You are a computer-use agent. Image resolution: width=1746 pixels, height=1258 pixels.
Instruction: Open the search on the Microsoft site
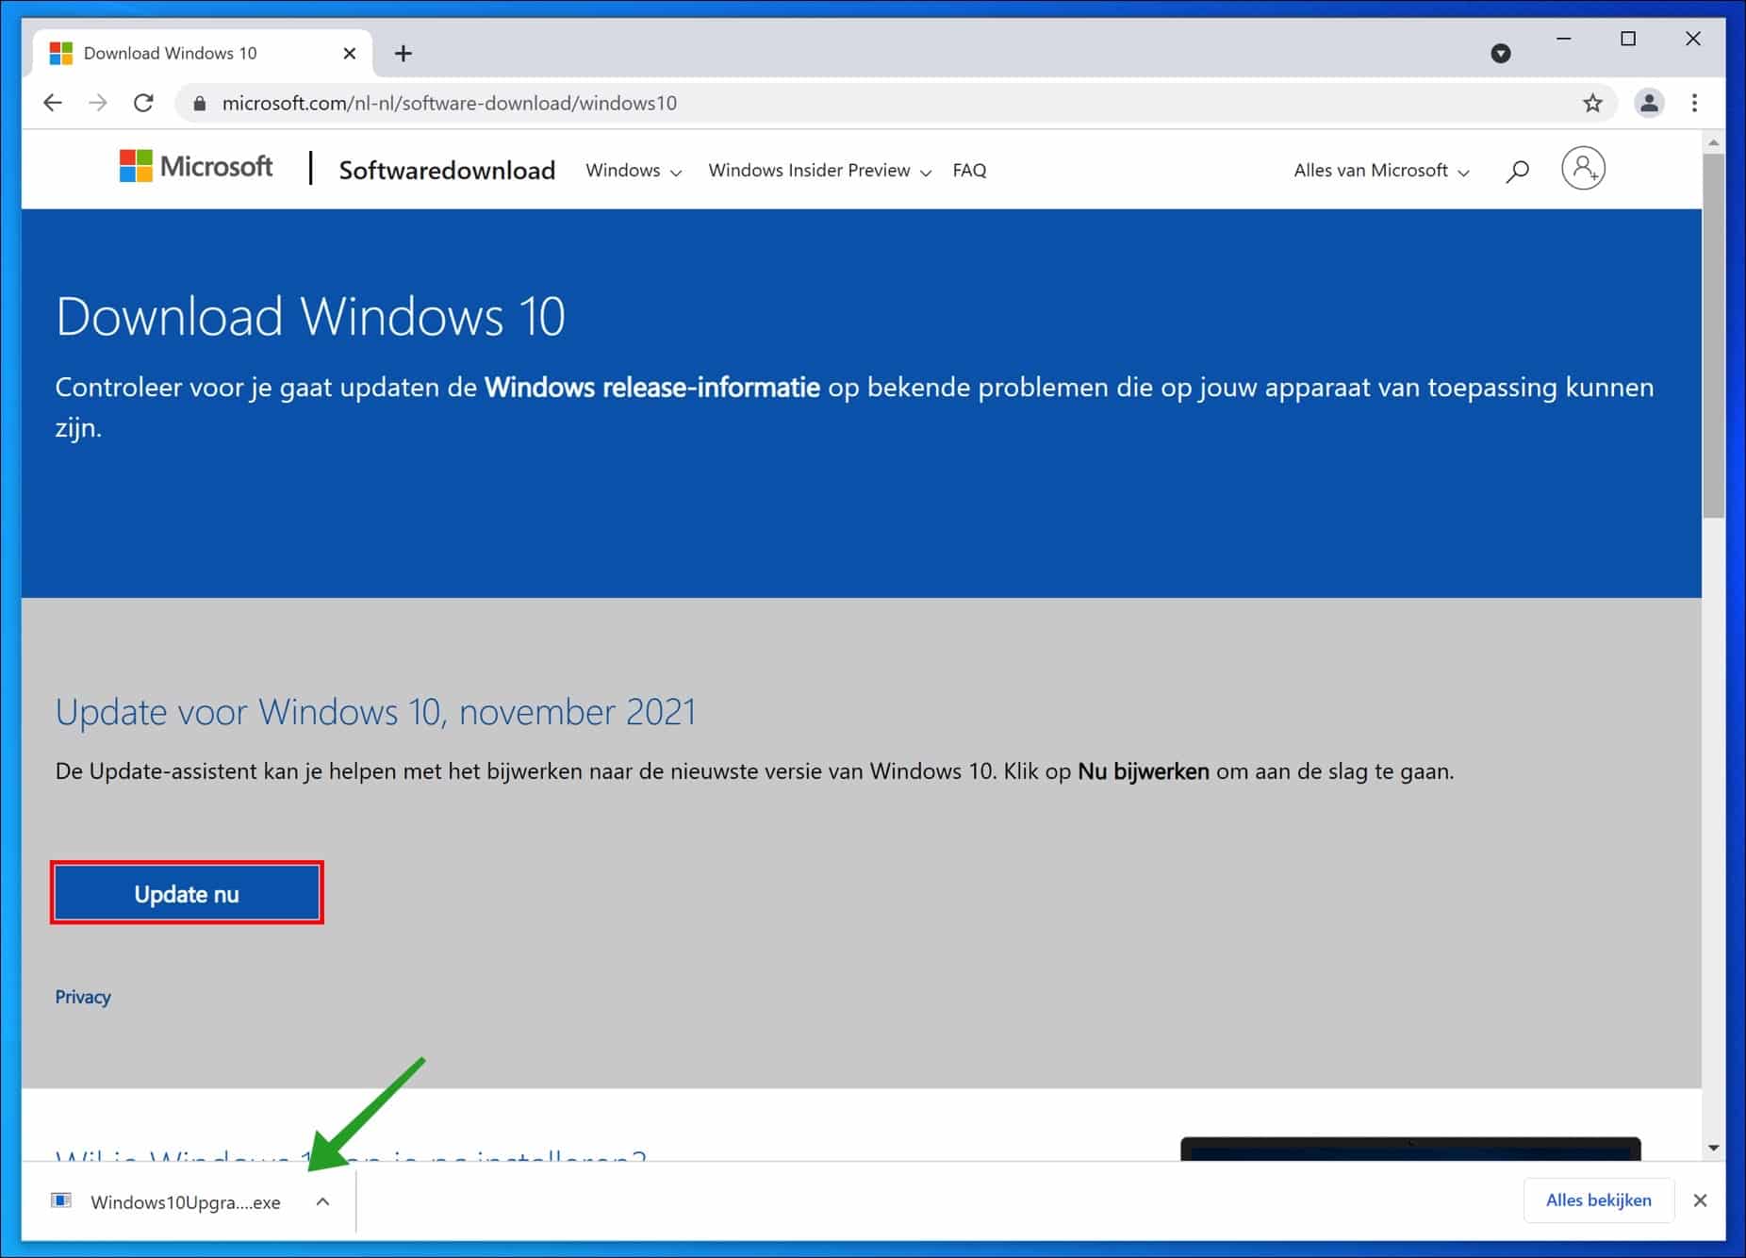1517,170
